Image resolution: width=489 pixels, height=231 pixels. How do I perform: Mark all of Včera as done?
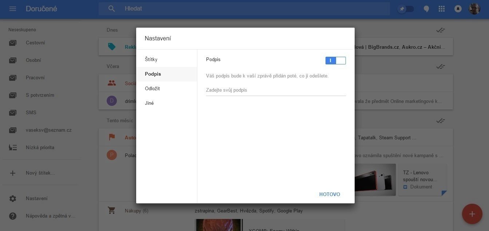coord(441,67)
